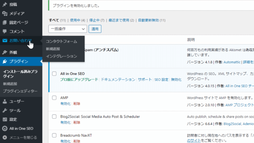The image size is (254, 143).
Task: Filter plugins by 使用中
Action: click(75, 20)
